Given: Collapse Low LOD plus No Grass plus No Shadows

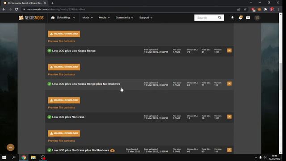Looking at the screenshot, I should [x=229, y=150].
